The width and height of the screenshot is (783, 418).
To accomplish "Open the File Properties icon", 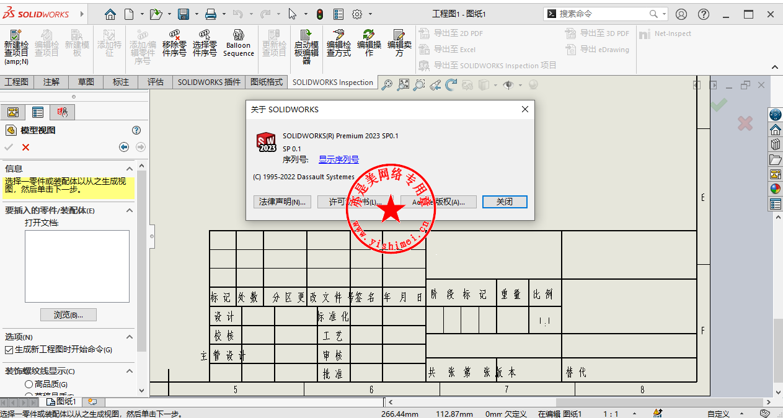I will [x=338, y=14].
